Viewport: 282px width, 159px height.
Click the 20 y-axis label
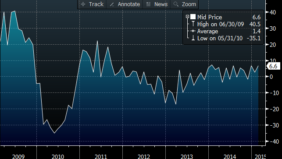272,45
